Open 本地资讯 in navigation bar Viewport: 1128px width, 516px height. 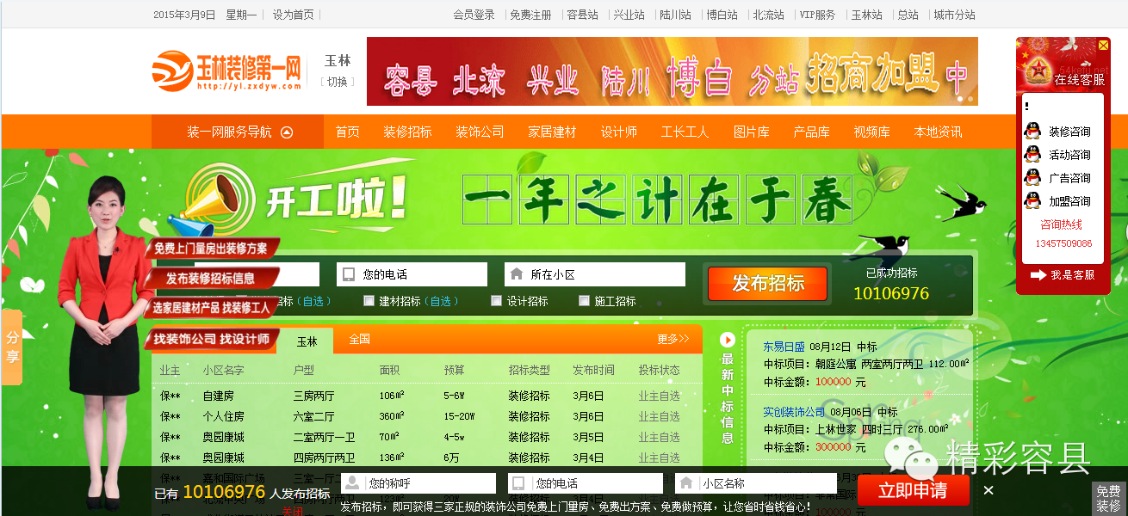tap(938, 132)
